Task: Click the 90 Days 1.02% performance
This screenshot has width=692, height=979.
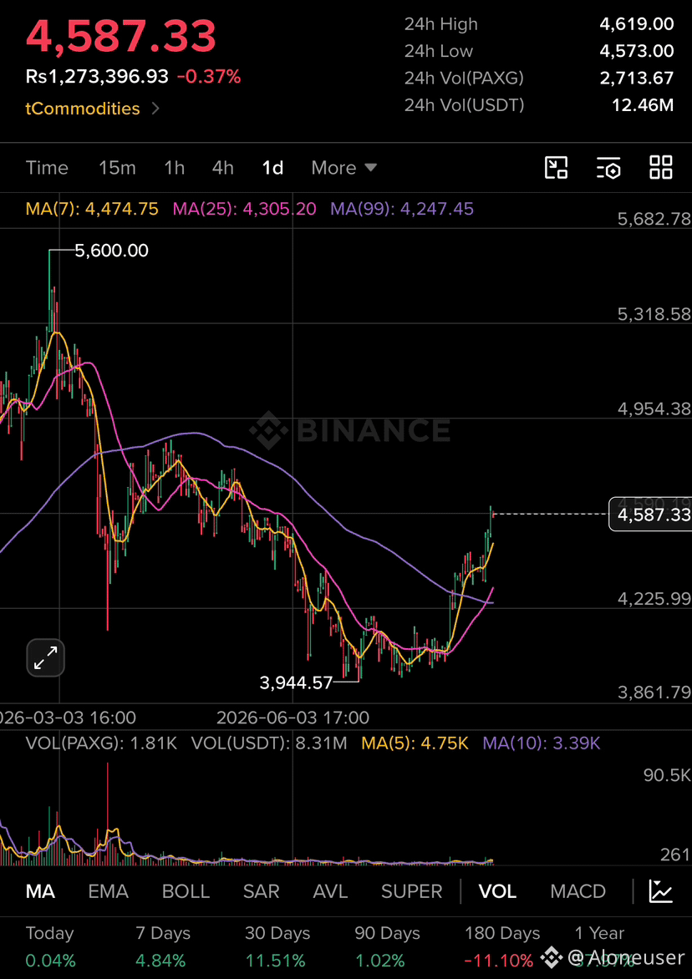Action: [x=387, y=946]
